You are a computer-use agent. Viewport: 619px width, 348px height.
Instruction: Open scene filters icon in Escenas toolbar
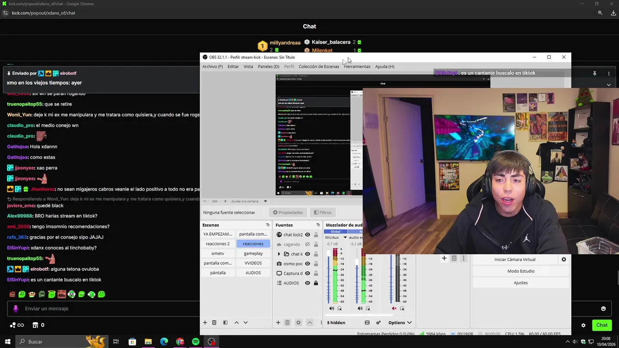[225, 322]
